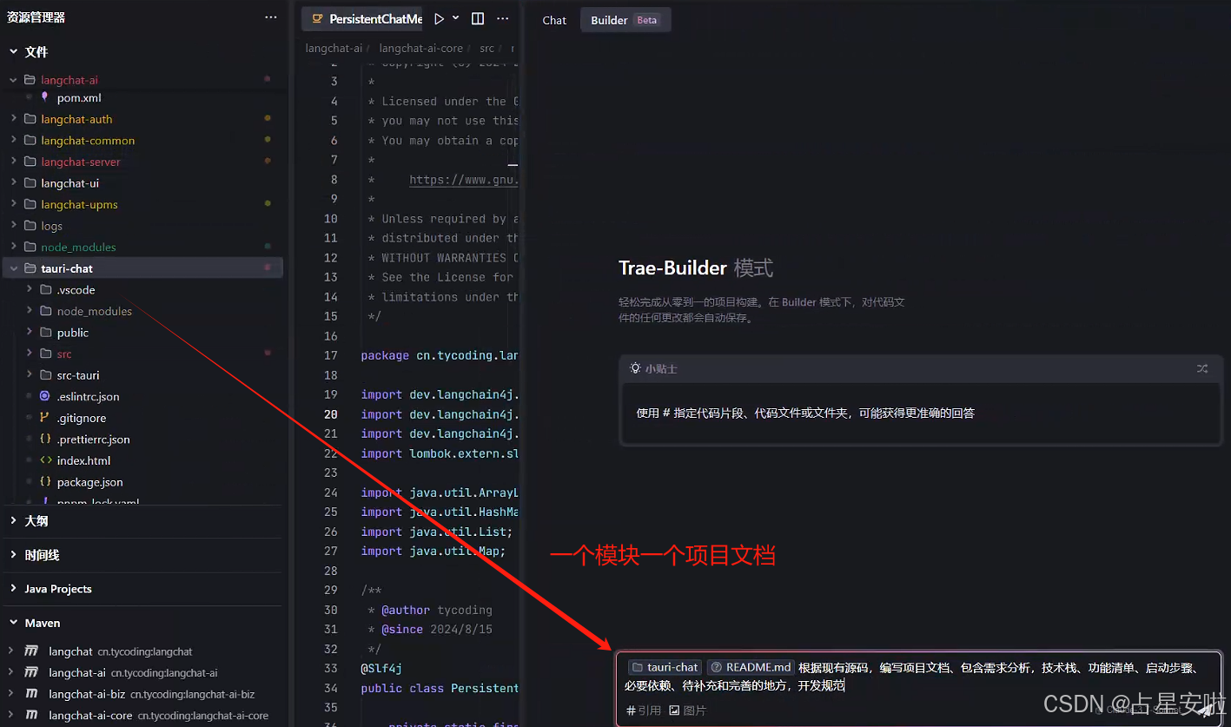This screenshot has height=727, width=1231.
Task: Click the #引用 reference button
Action: pyautogui.click(x=644, y=710)
